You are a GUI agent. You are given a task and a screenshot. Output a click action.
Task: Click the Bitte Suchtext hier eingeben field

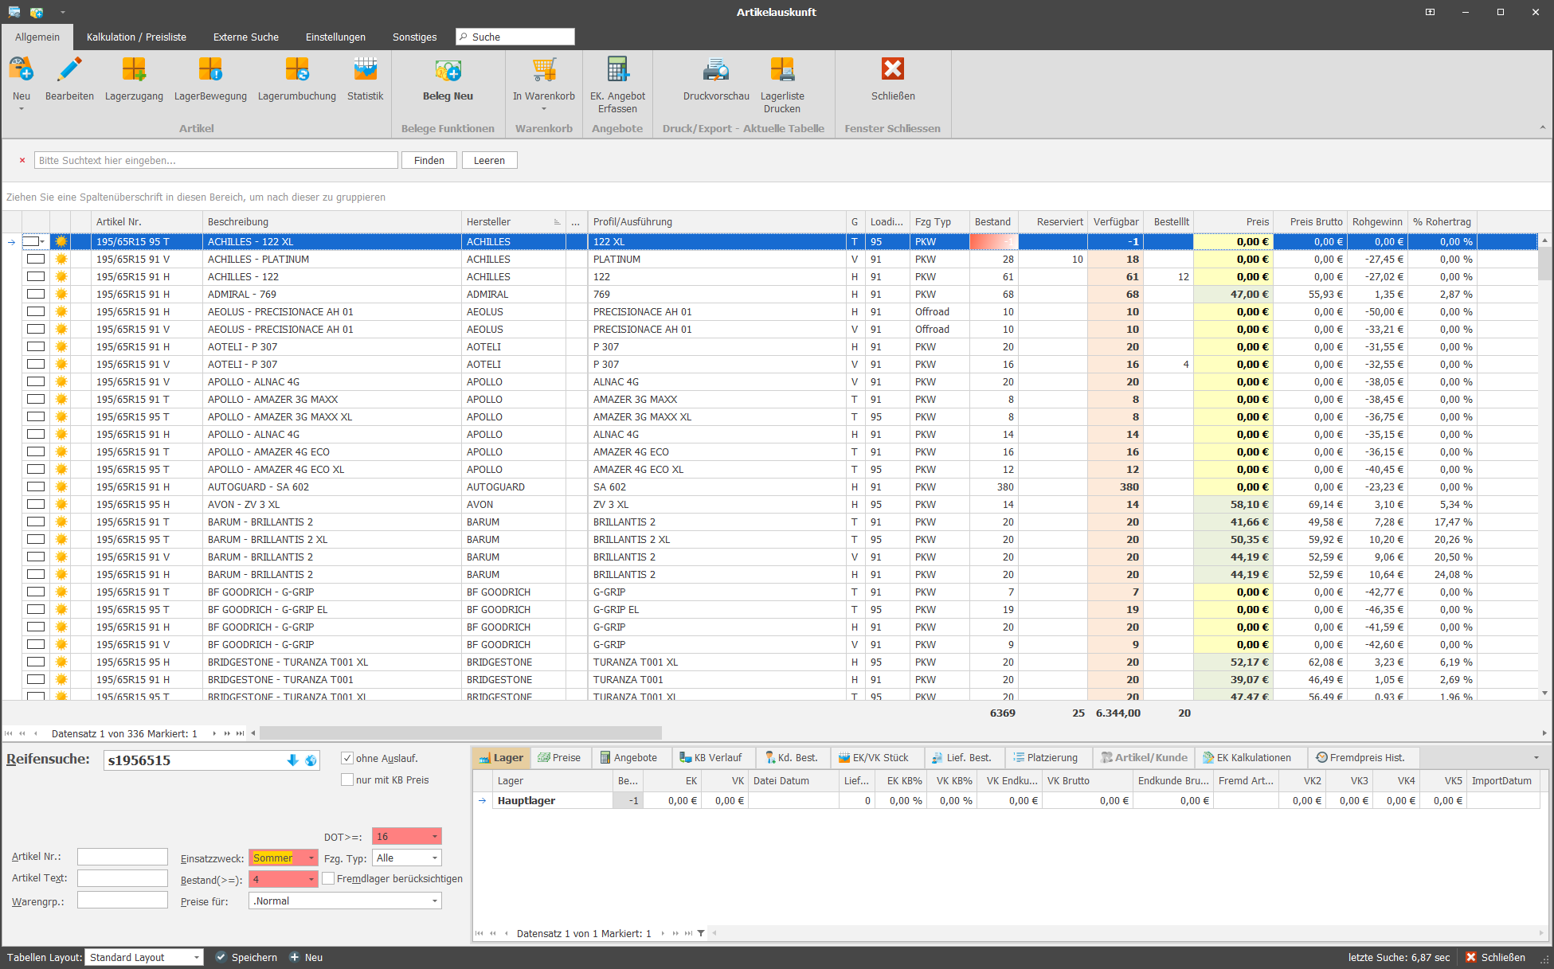216,160
